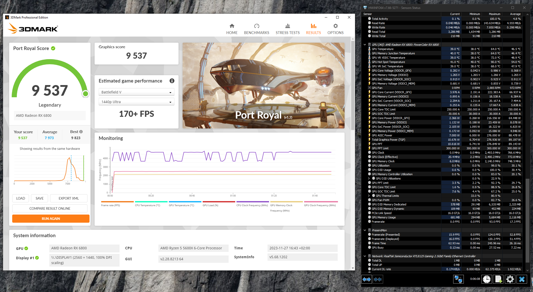Click COMPARE RESULT ONLINE button
The width and height of the screenshot is (533, 292).
50,208
